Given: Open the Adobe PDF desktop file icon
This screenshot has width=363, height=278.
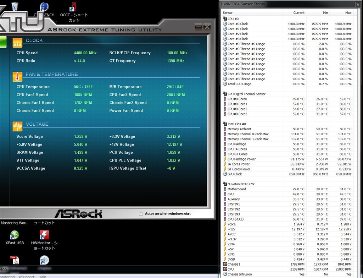Looking at the screenshot, I should tap(15, 260).
